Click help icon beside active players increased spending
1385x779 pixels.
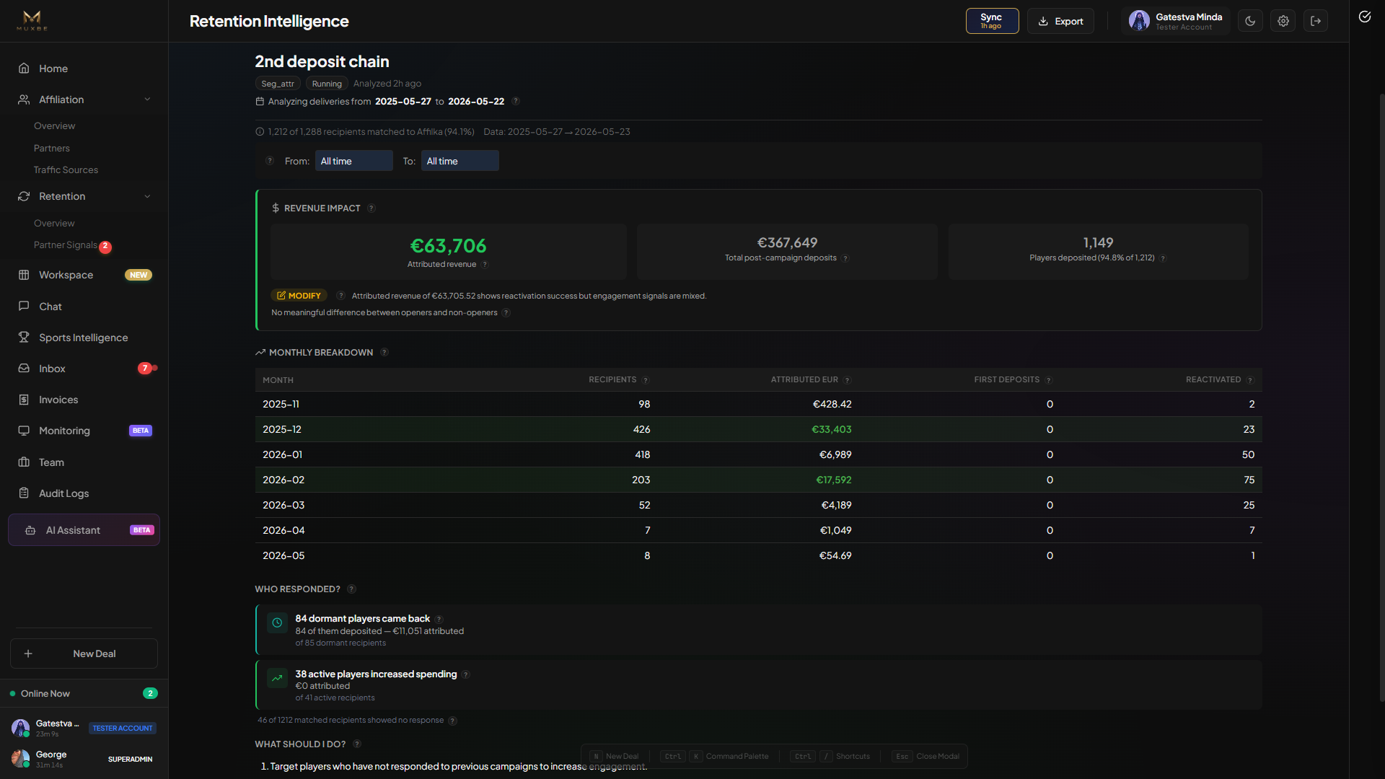pyautogui.click(x=466, y=674)
